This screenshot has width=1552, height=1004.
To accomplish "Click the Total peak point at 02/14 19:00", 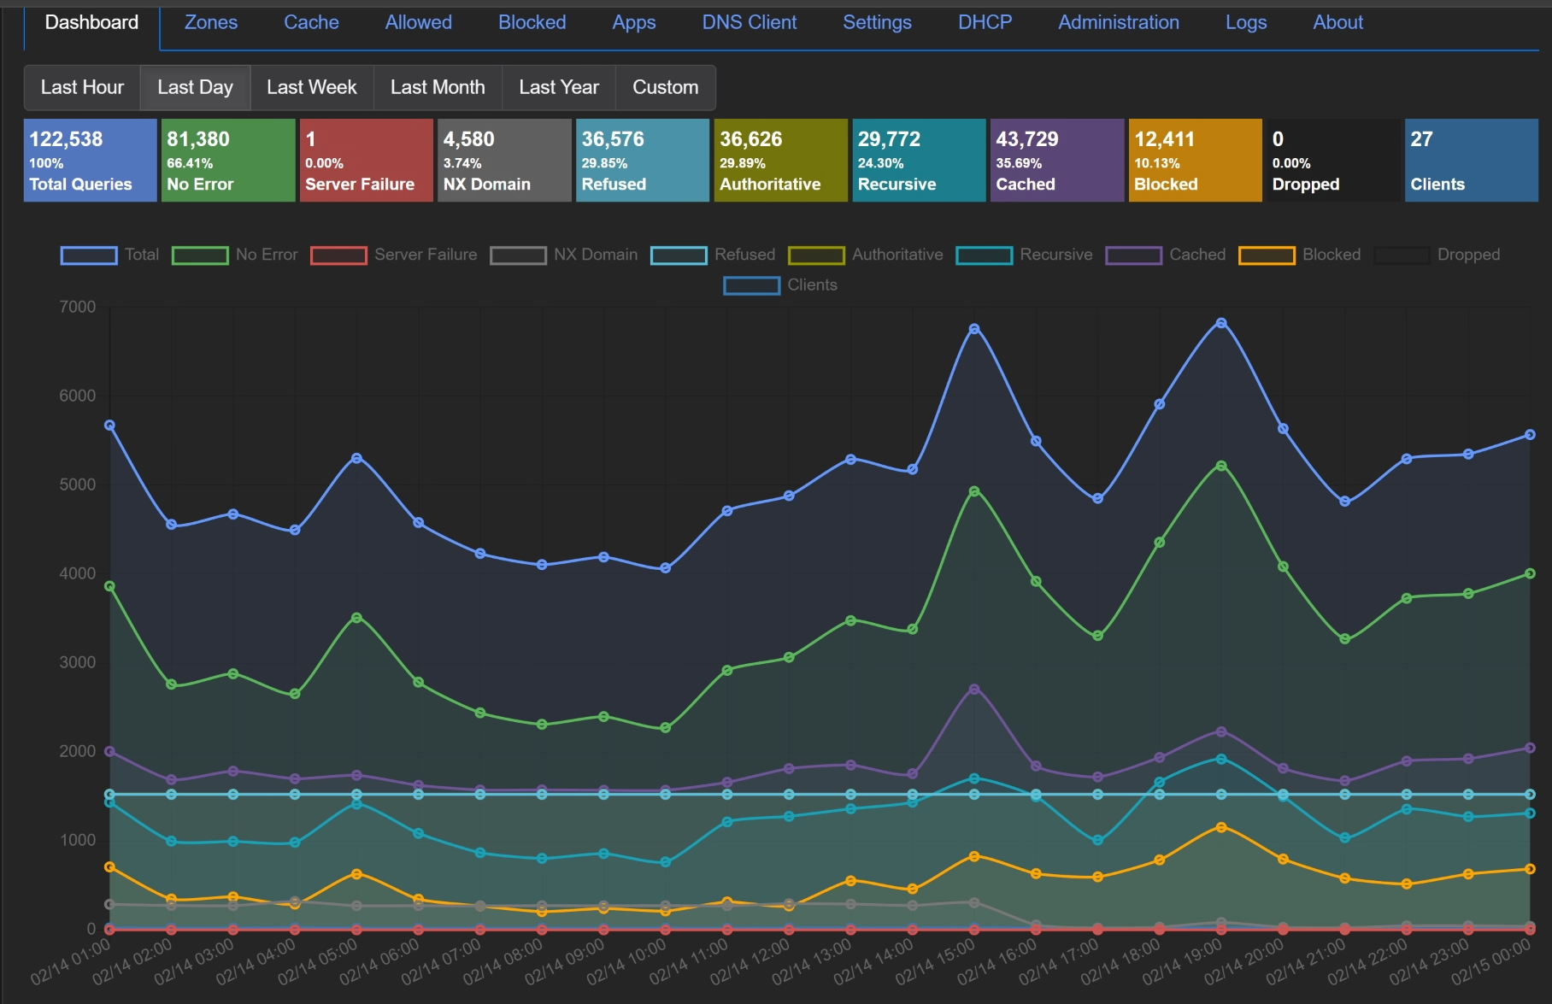I will (x=1220, y=323).
